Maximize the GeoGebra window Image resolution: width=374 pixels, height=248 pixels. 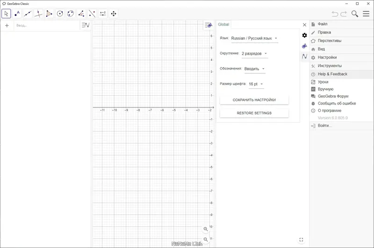pyautogui.click(x=357, y=4)
